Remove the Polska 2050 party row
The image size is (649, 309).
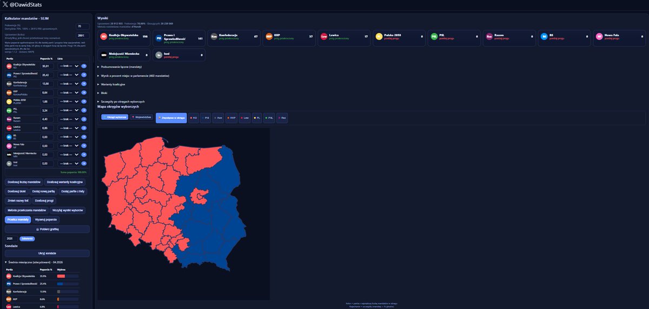click(84, 102)
